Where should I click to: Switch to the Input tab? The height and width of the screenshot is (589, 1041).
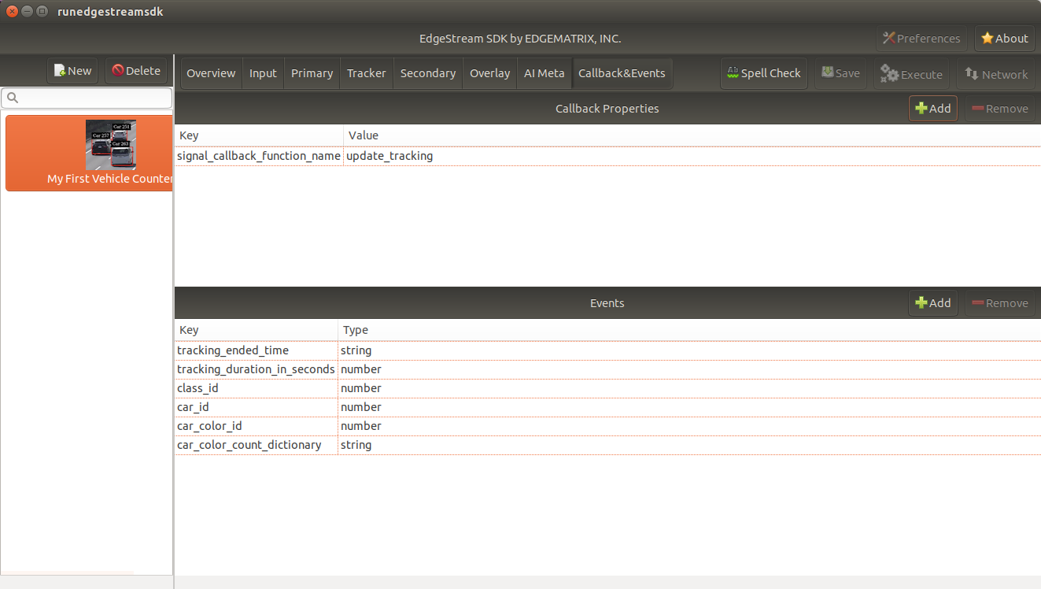pyautogui.click(x=263, y=73)
